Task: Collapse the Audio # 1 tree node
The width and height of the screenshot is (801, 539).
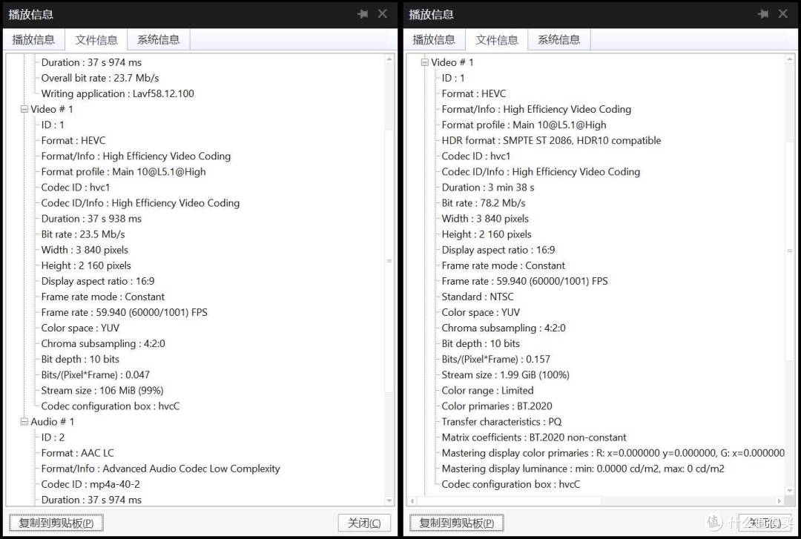Action: tap(24, 422)
